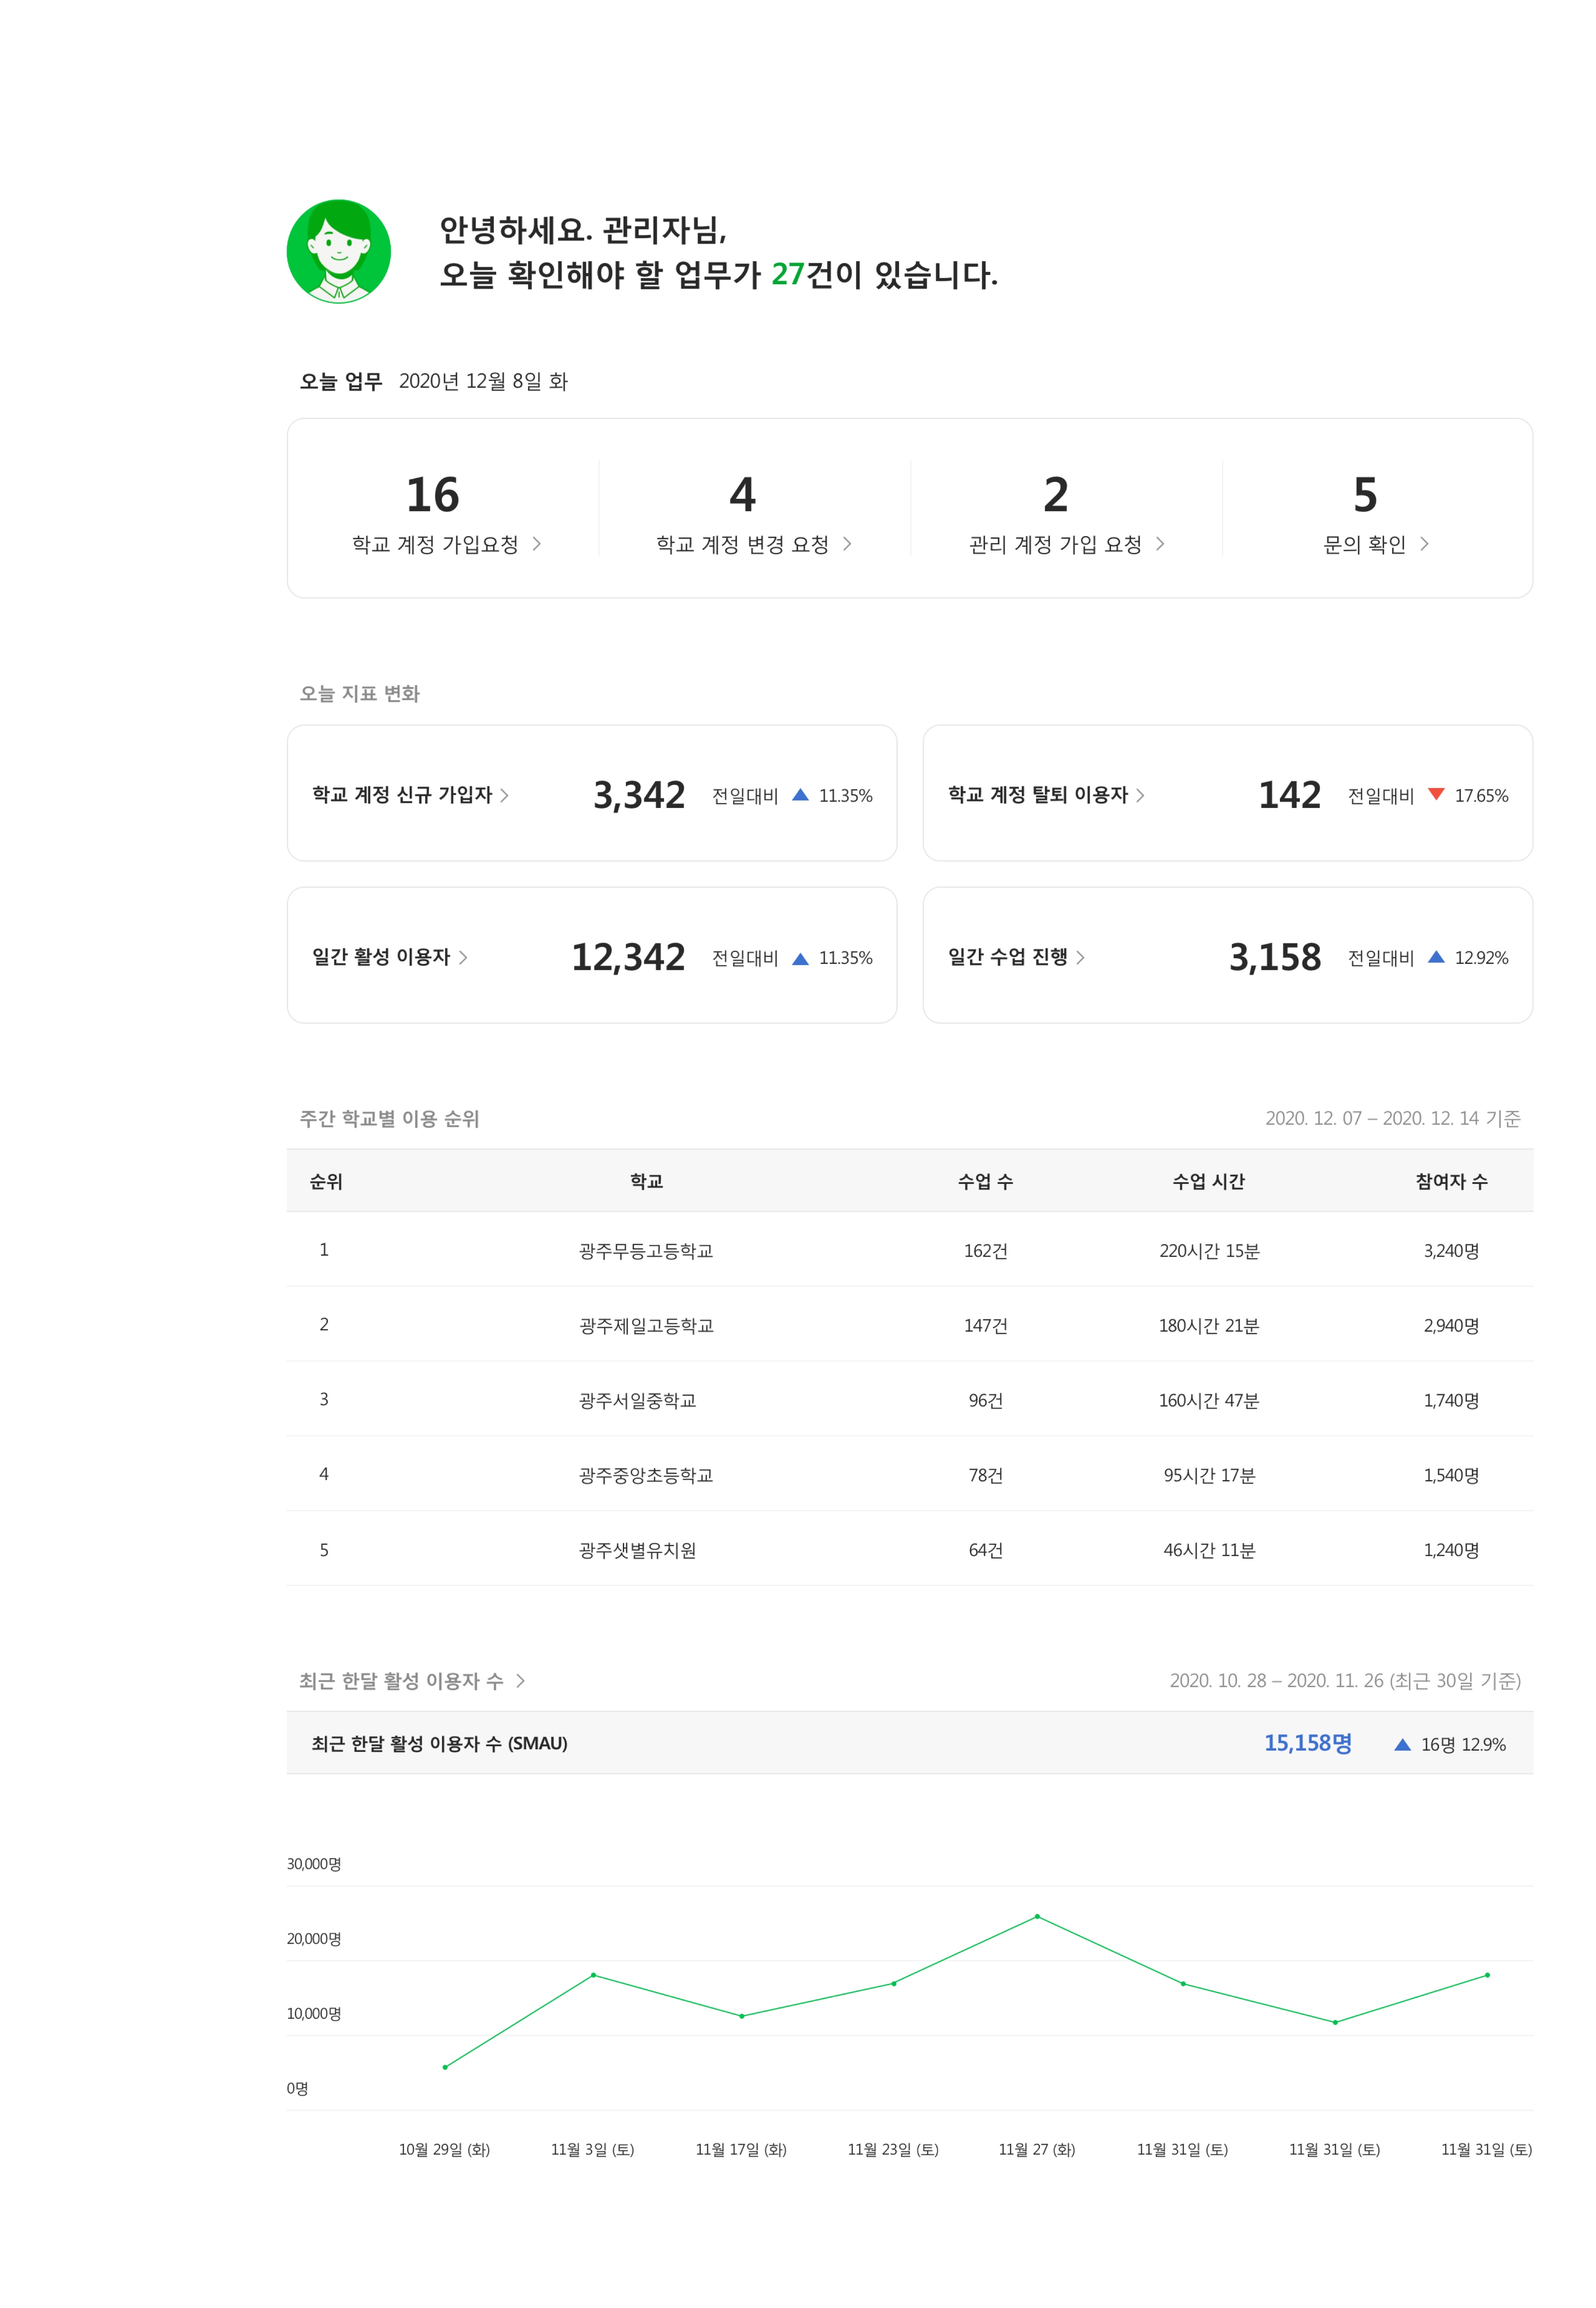Click the 142 withdrawn users value
The image size is (1596, 2308).
click(x=1290, y=795)
